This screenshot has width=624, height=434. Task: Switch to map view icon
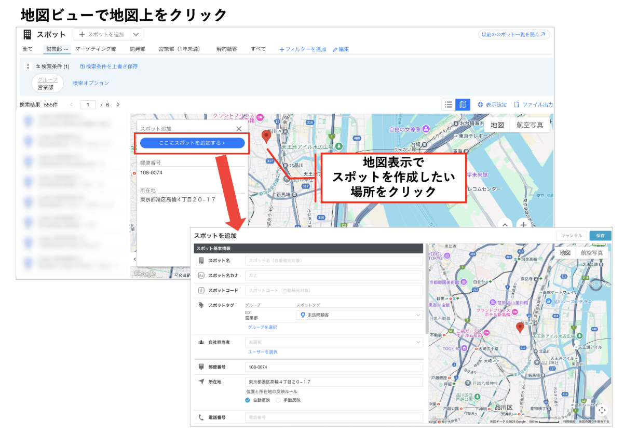[x=463, y=105]
